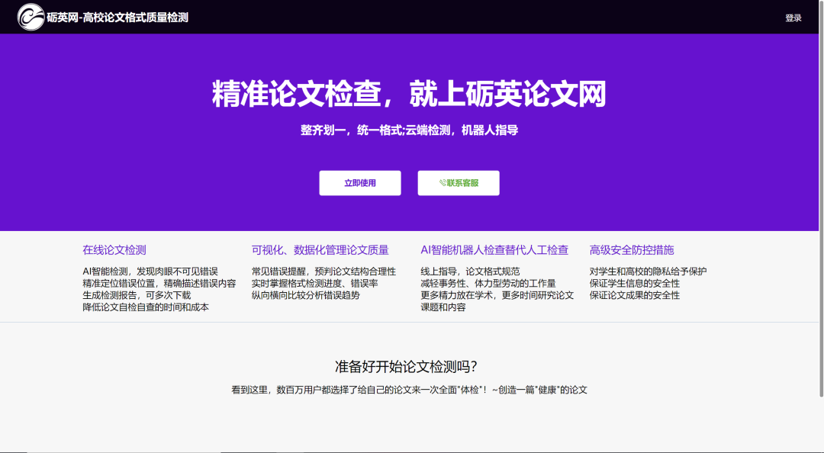
Task: Select the AI智能机器人检查替代人工检查 heading
Action: [x=494, y=250]
